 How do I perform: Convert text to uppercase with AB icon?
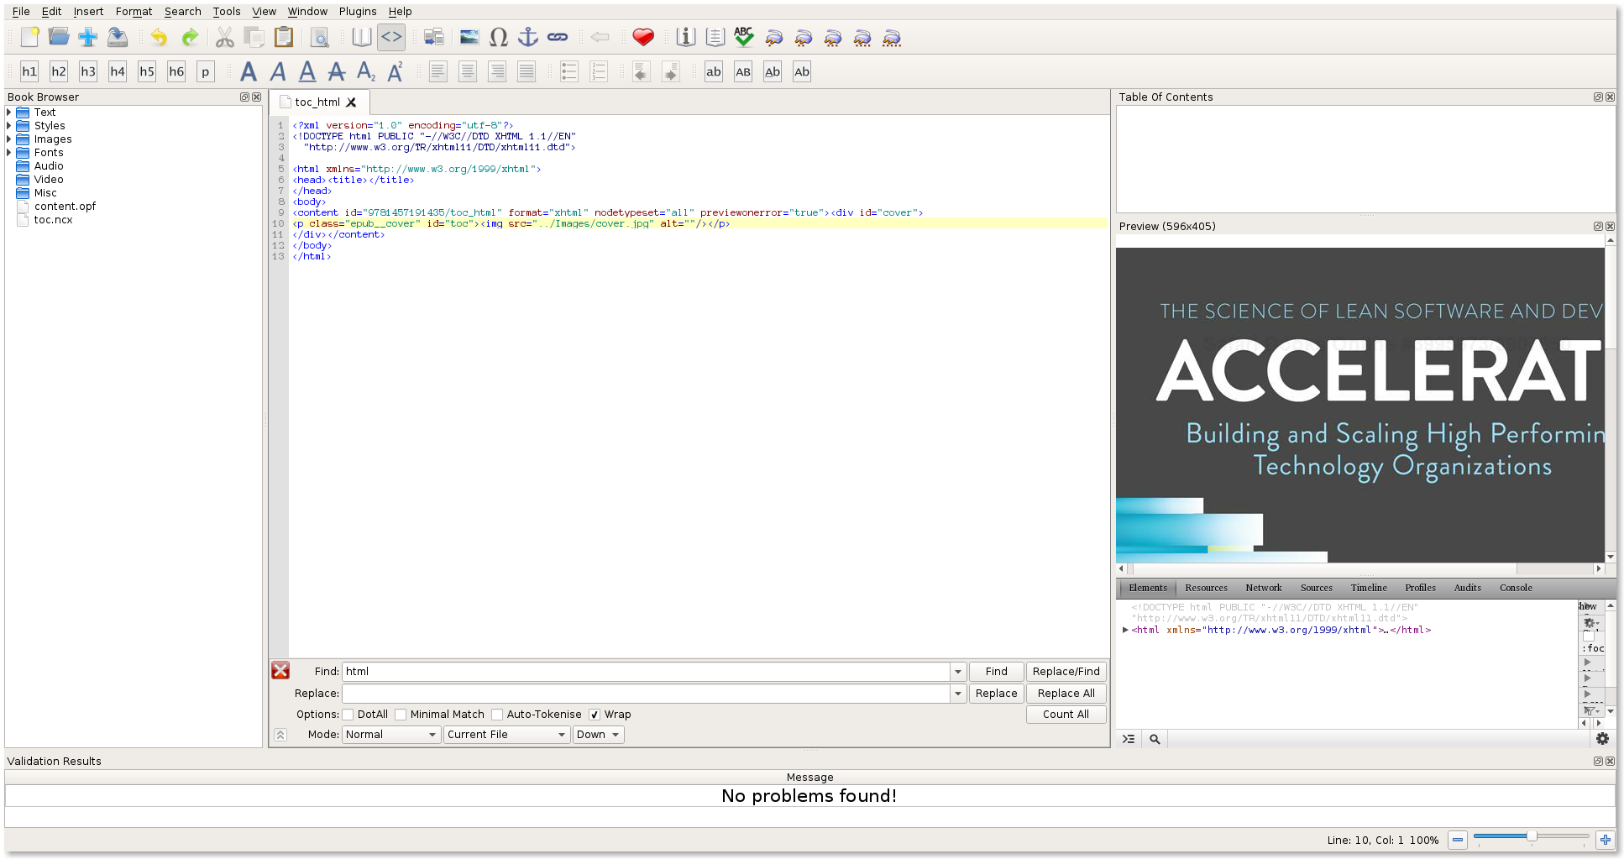(x=743, y=71)
